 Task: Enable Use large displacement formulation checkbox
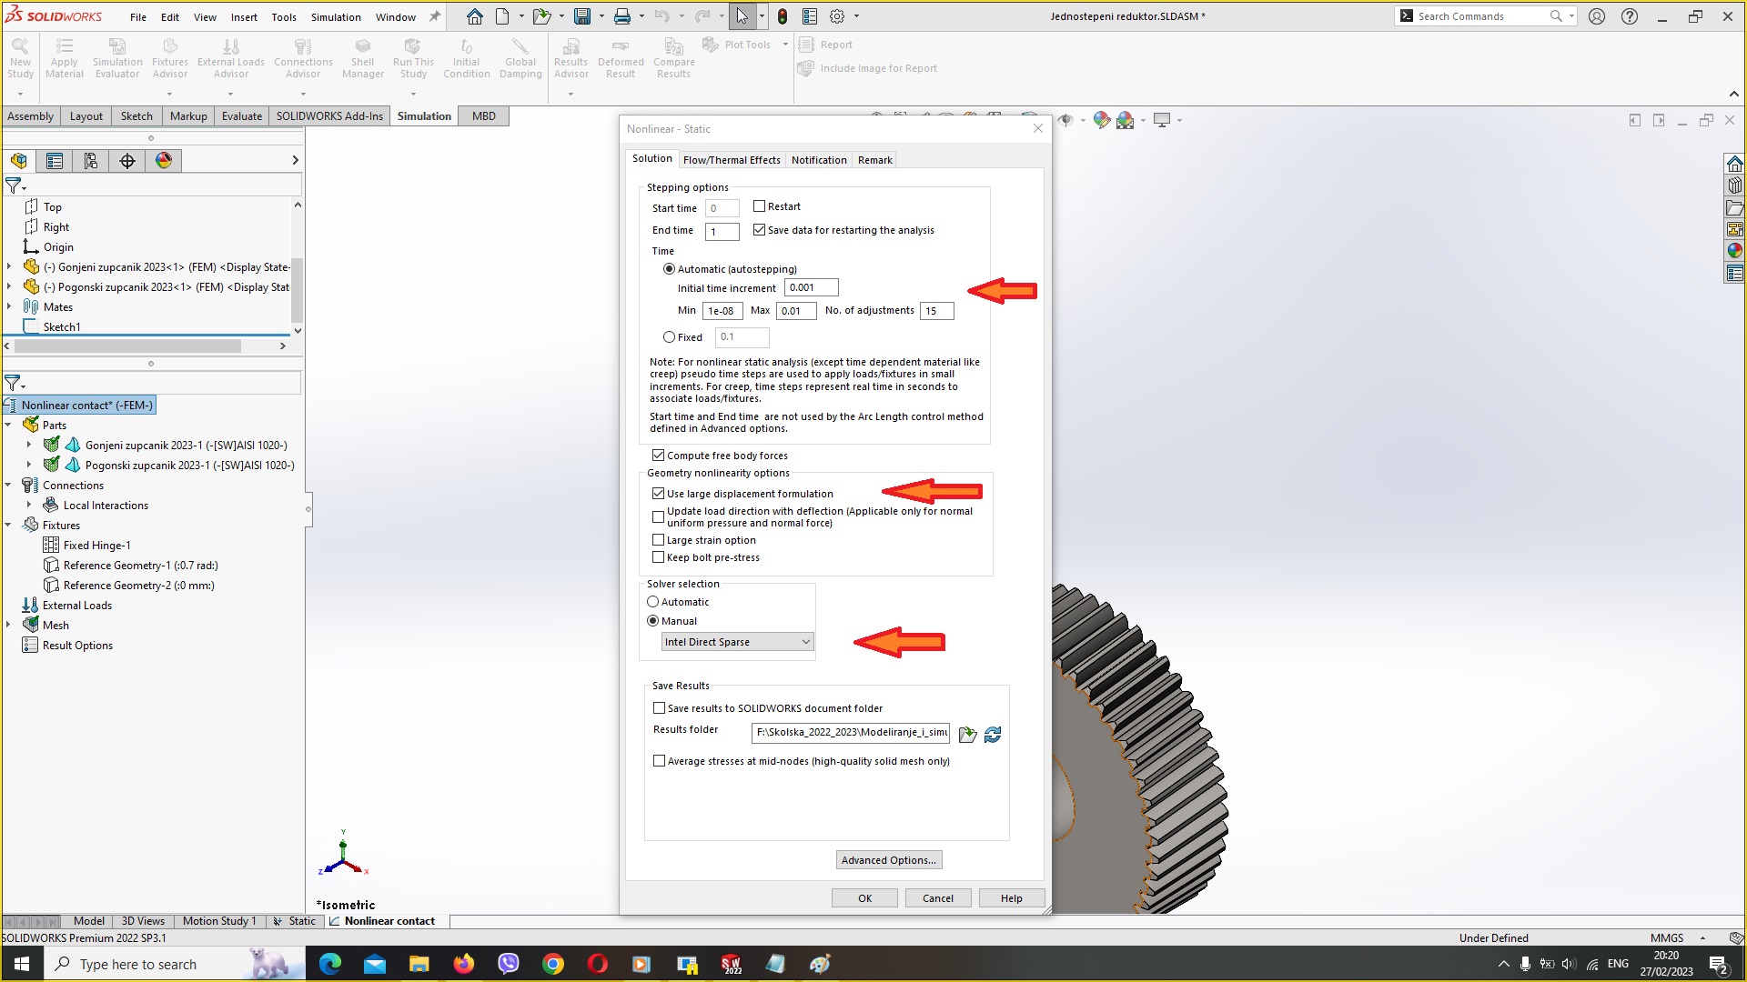coord(658,493)
